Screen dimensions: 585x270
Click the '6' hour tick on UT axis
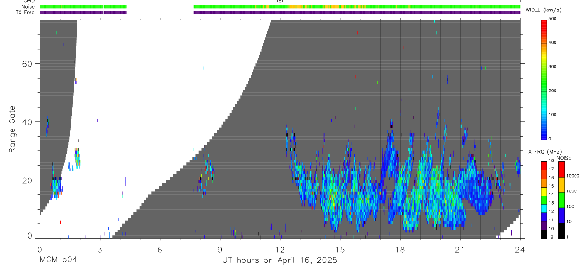point(160,249)
